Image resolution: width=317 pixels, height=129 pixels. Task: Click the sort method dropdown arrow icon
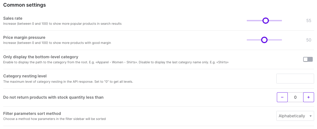(x=311, y=116)
